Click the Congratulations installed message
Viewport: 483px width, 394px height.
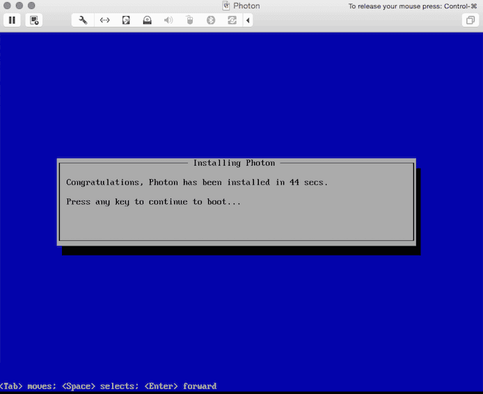point(197,182)
